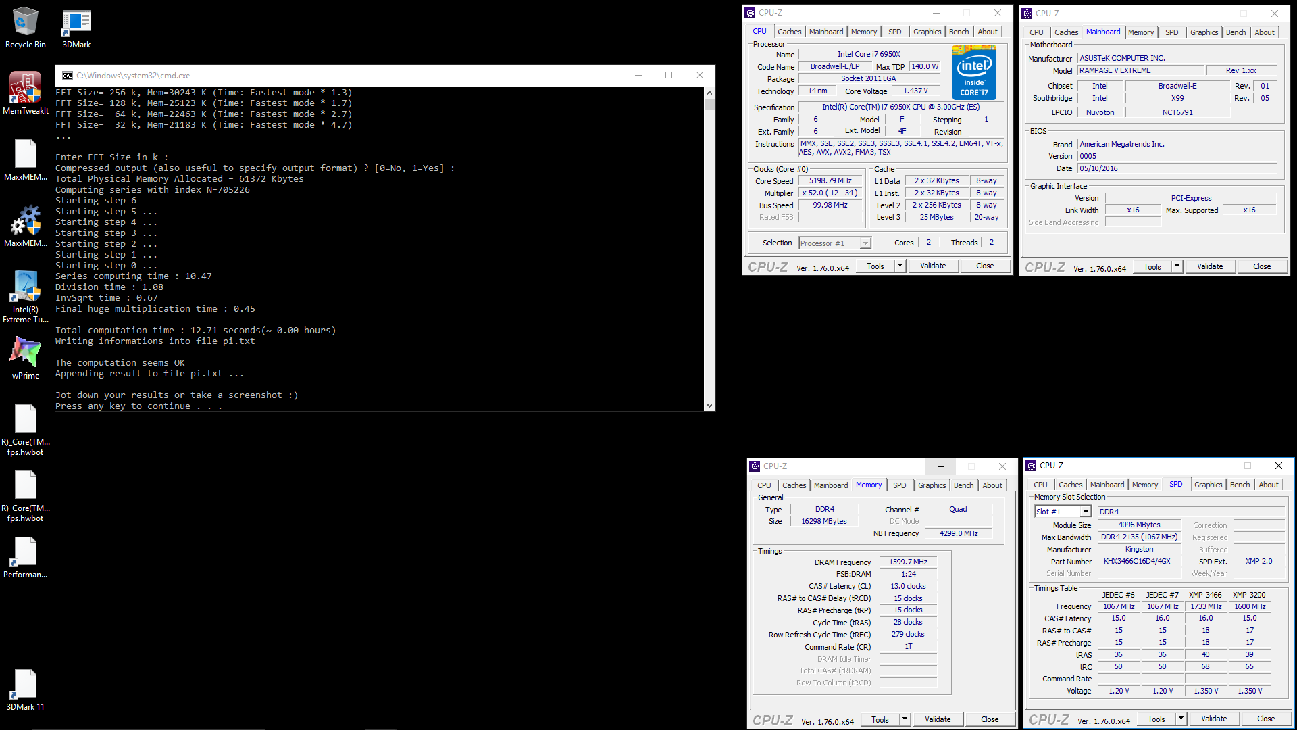This screenshot has width=1297, height=730.
Task: Open CPU tab in Mainboard window
Action: click(1036, 32)
